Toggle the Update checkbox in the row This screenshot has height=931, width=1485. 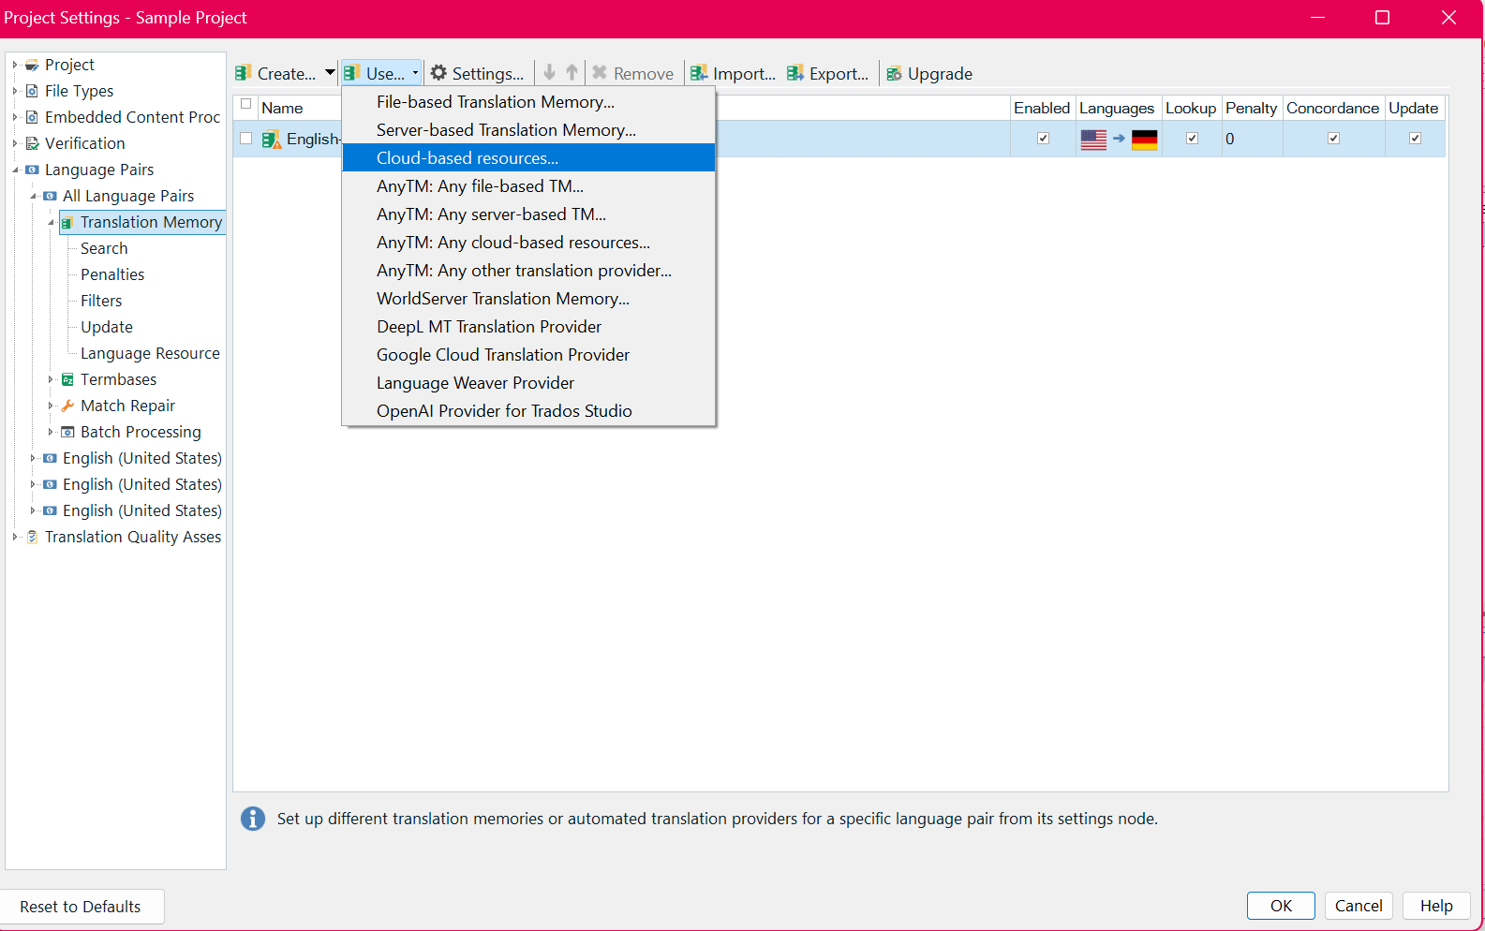pos(1415,139)
